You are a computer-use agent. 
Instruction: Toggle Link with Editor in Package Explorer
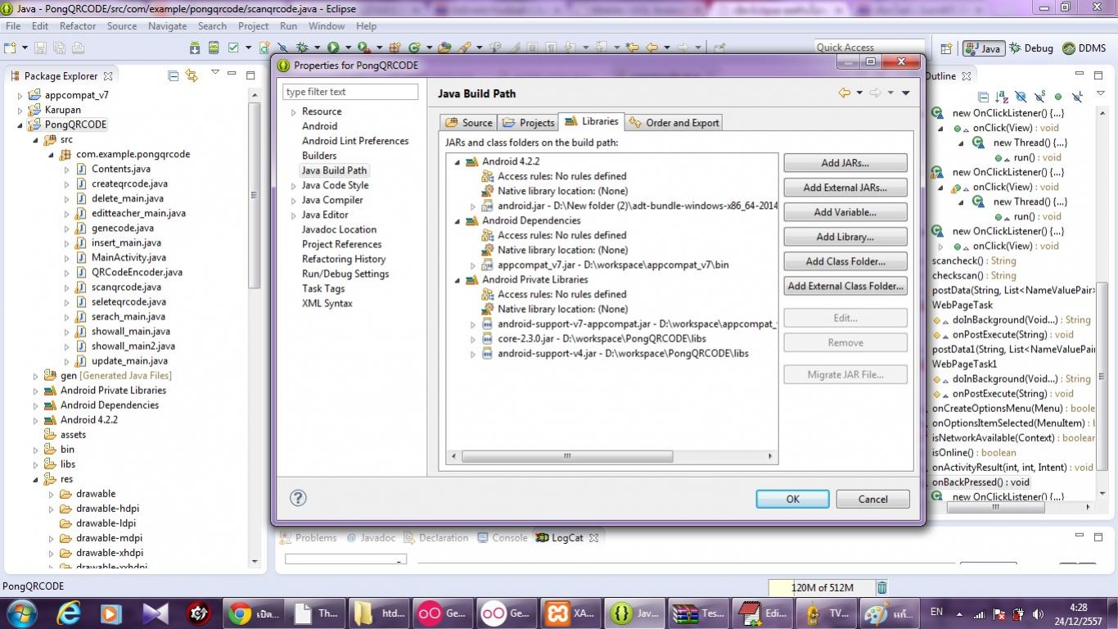(x=192, y=75)
